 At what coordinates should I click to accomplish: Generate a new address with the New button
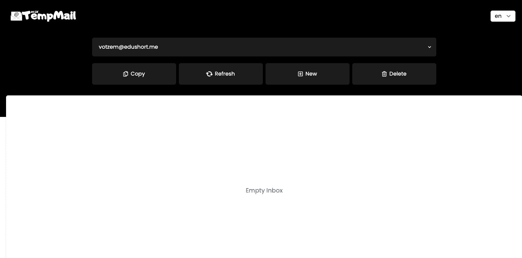(307, 74)
